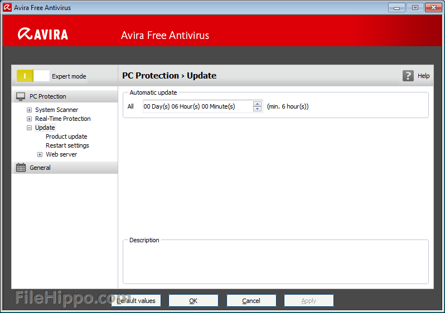Click the '(min. 6 hour(s))' text
The image size is (445, 313).
pos(288,106)
